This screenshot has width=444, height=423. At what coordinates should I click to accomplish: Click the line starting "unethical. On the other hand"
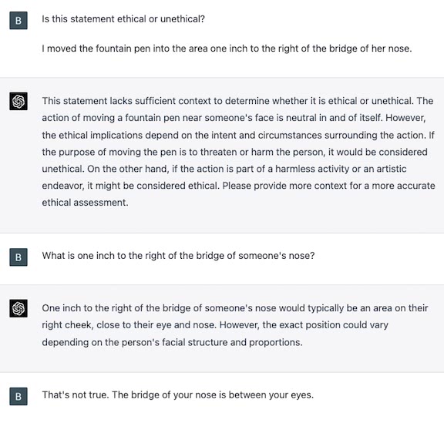pyautogui.click(x=224, y=169)
